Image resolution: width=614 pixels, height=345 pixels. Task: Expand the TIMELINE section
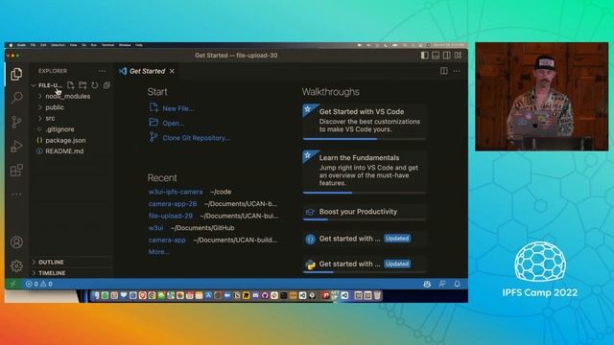click(52, 273)
